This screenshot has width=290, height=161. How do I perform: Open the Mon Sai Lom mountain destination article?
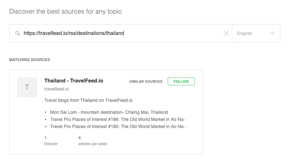109,112
